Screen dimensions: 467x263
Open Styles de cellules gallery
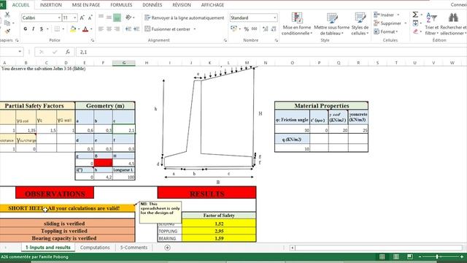[x=360, y=24]
